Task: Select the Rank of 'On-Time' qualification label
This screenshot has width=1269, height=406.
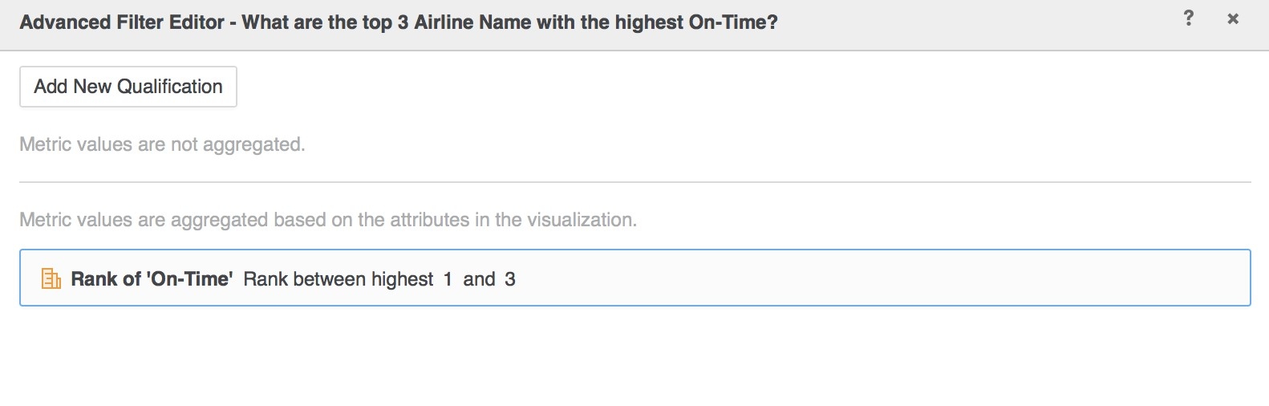Action: pyautogui.click(x=152, y=278)
